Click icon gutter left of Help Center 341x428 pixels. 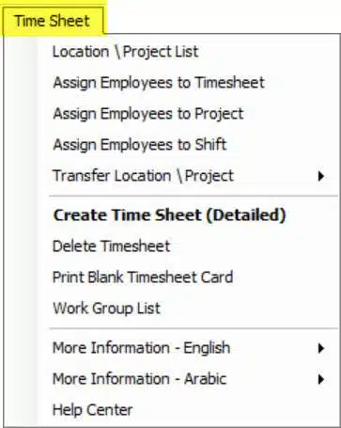(x=21, y=410)
